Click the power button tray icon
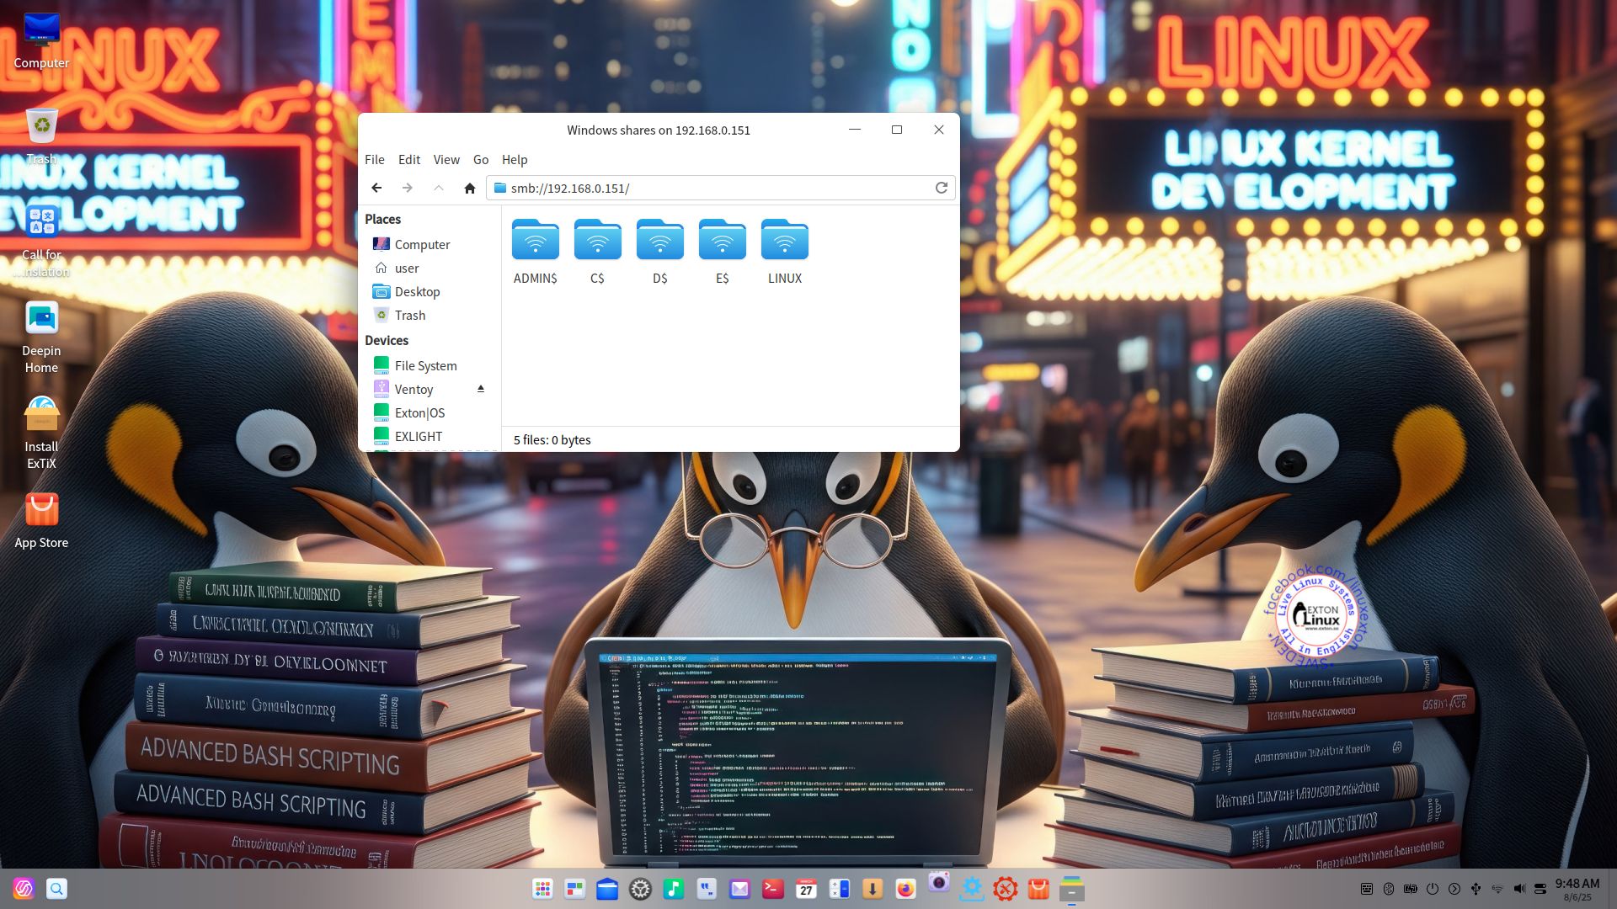 [1433, 889]
